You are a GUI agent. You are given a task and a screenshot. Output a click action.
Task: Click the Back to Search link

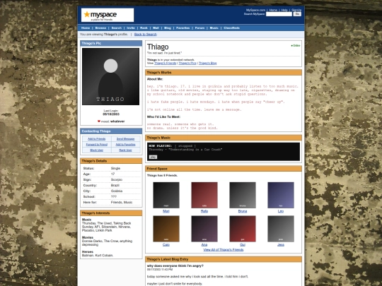[146, 35]
